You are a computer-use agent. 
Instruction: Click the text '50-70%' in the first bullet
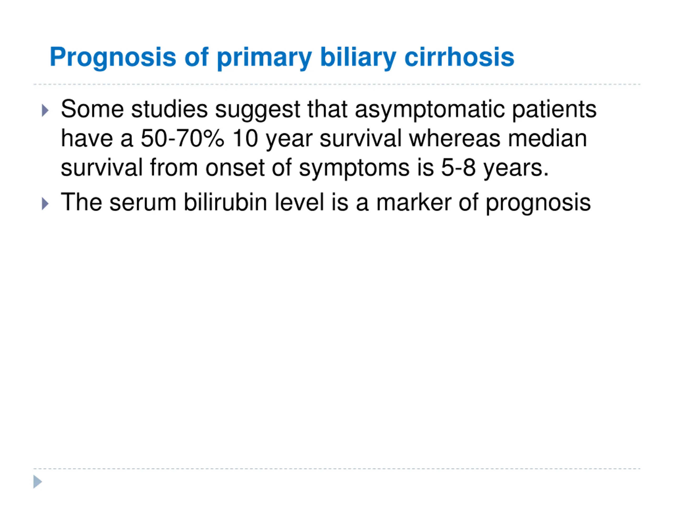[x=182, y=138]
